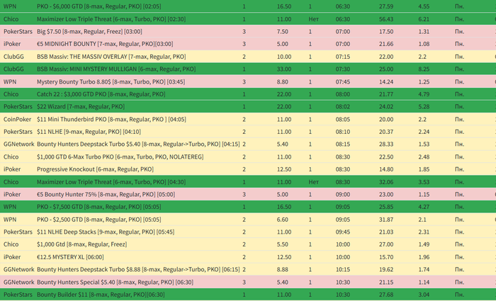Click the 8.25 value cell

424,69
